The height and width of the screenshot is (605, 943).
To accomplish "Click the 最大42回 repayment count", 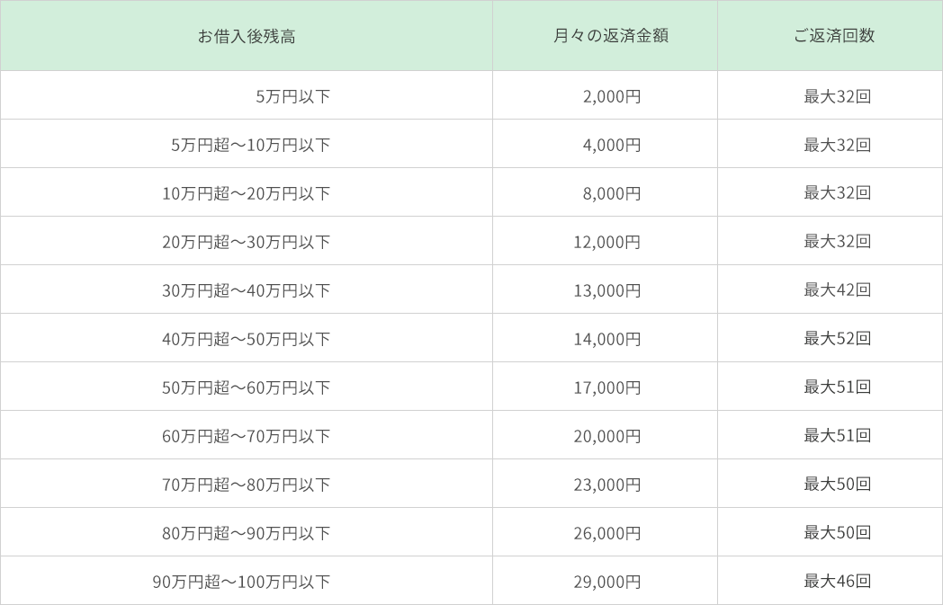I will (837, 290).
